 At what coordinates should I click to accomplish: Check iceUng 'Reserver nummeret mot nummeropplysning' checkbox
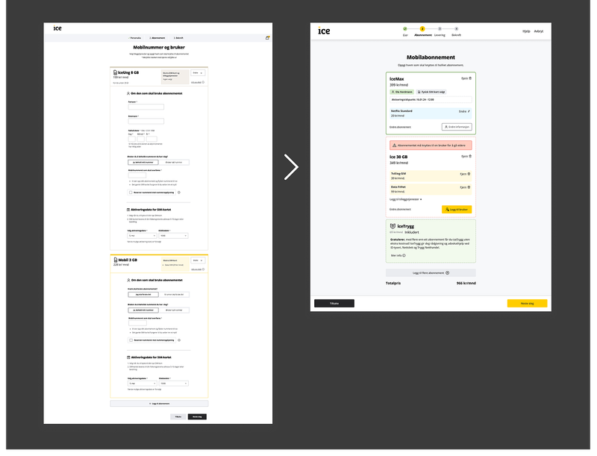coord(131,193)
